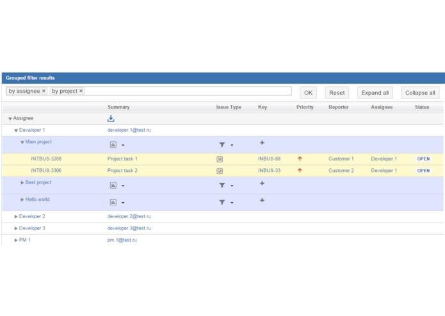This screenshot has height=316, width=445.
Task: Click plus icon in Best project row
Action: click(x=263, y=184)
